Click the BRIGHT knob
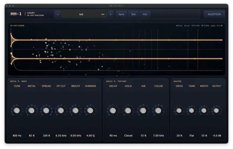This screenshot has height=149, width=233. 76,111
